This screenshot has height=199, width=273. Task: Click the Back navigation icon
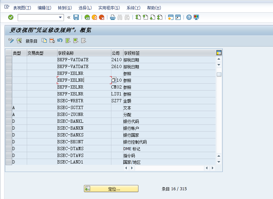87,18
